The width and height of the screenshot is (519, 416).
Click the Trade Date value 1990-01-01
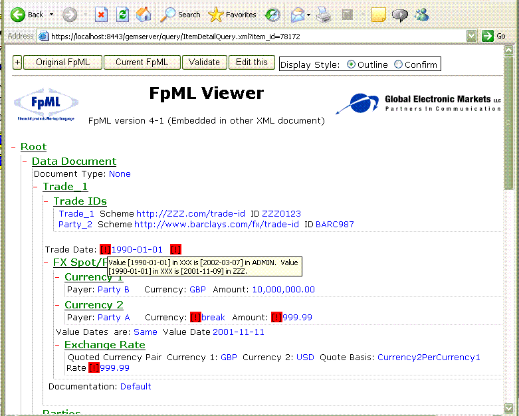tap(137, 250)
